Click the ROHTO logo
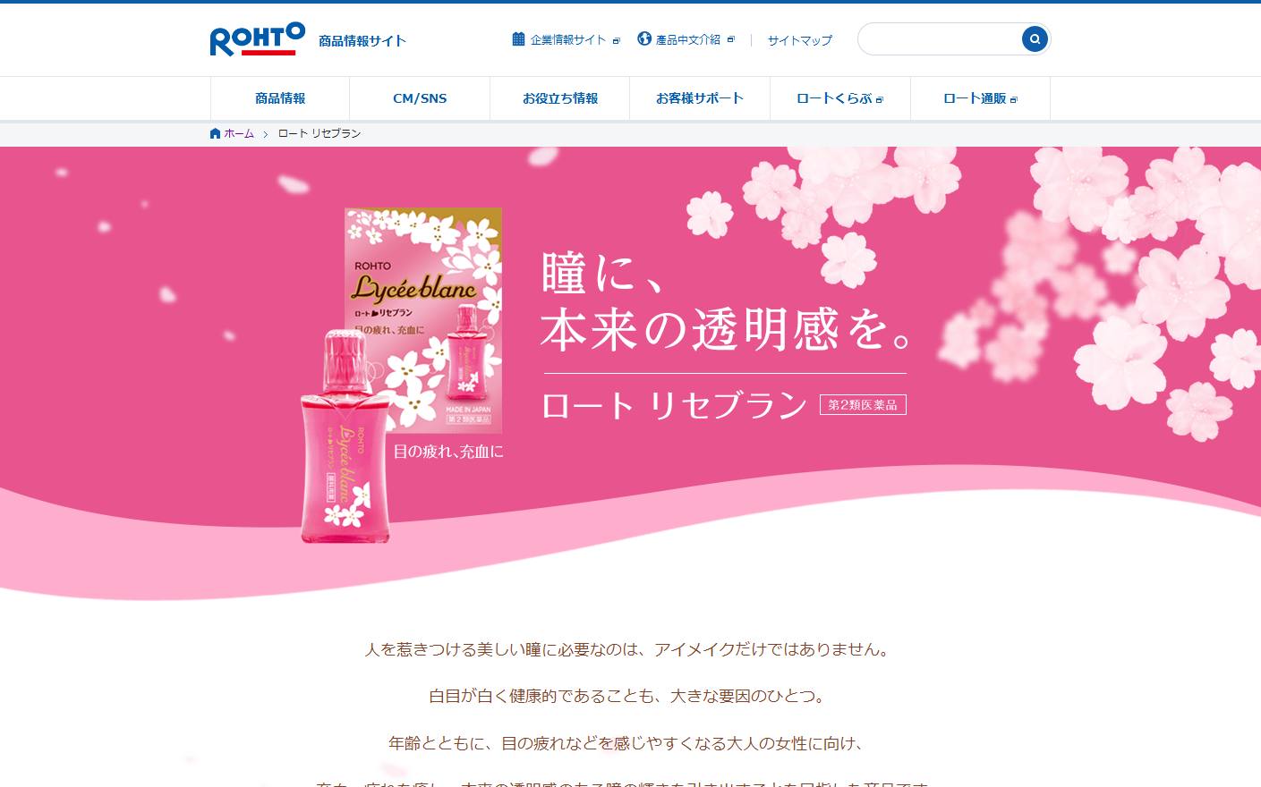The height and width of the screenshot is (787, 1261). click(258, 39)
